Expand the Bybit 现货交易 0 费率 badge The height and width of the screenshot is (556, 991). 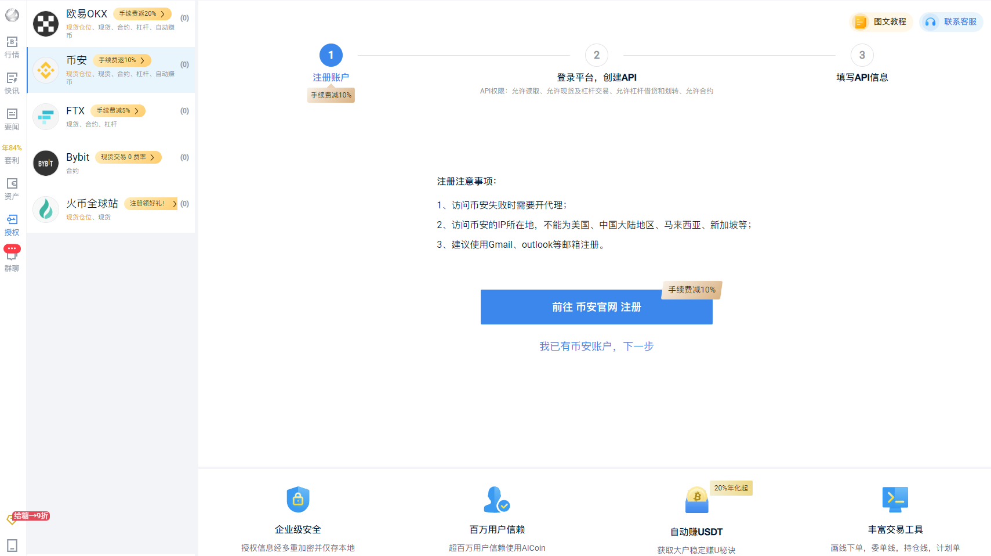[128, 157]
